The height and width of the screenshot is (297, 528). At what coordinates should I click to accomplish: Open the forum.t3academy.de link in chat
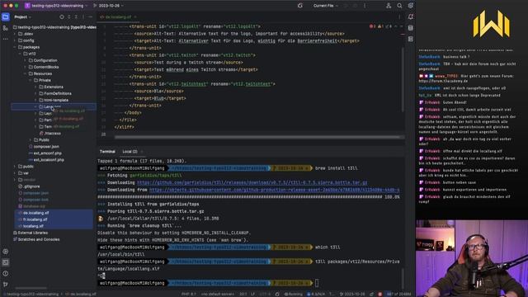point(443,81)
